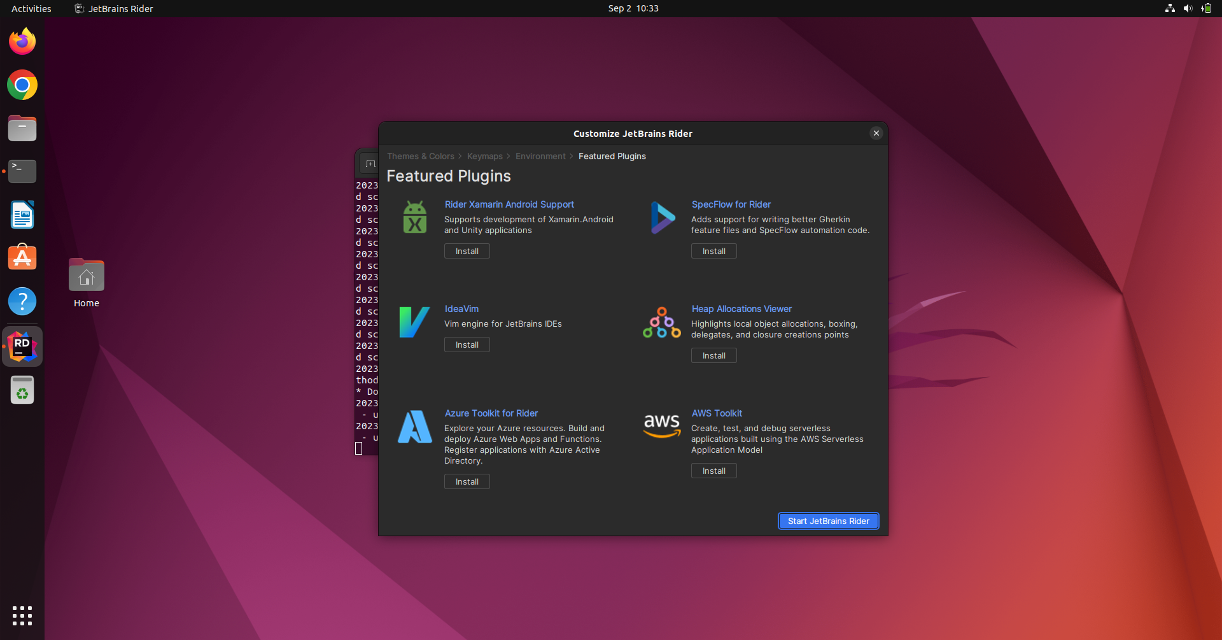Viewport: 1222px width, 640px height.
Task: Click the IdeaVim plugin logo
Action: [x=414, y=322]
